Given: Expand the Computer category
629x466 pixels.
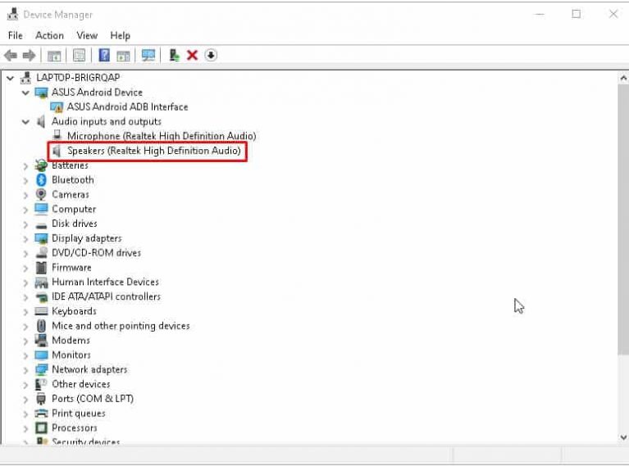Looking at the screenshot, I should click(x=25, y=210).
